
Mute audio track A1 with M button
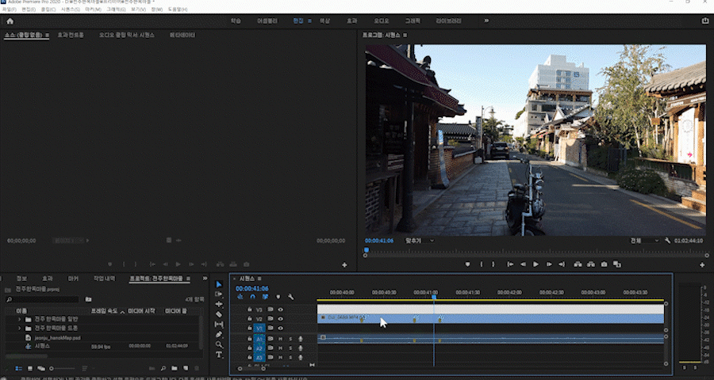point(280,339)
